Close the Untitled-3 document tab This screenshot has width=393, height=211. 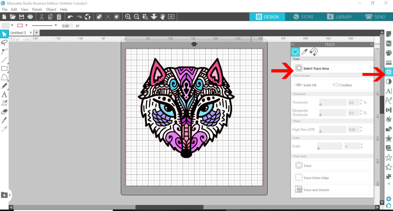(x=31, y=33)
